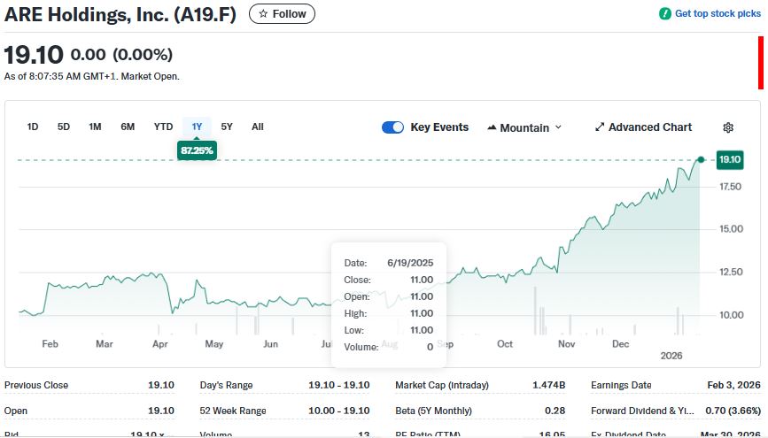Open the Advanced Chart link

[x=643, y=127]
